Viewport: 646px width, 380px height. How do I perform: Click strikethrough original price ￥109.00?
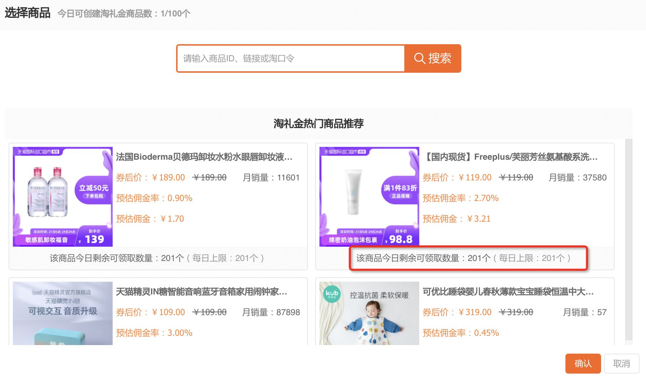click(210, 312)
